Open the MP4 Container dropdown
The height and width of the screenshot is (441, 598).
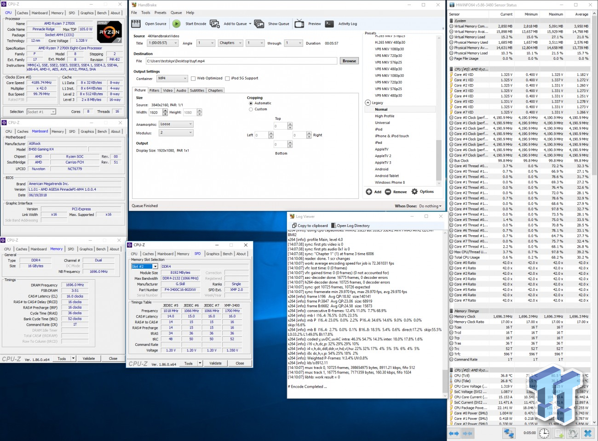tap(172, 78)
